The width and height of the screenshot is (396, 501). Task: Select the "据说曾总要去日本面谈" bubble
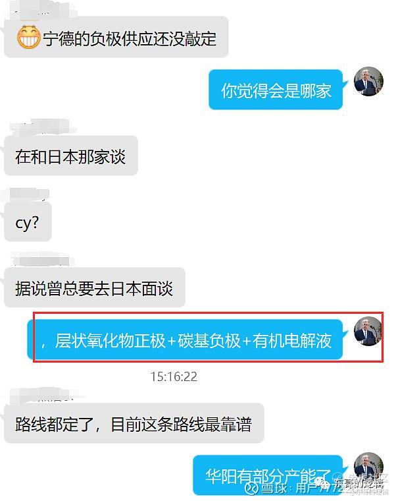[x=94, y=287]
